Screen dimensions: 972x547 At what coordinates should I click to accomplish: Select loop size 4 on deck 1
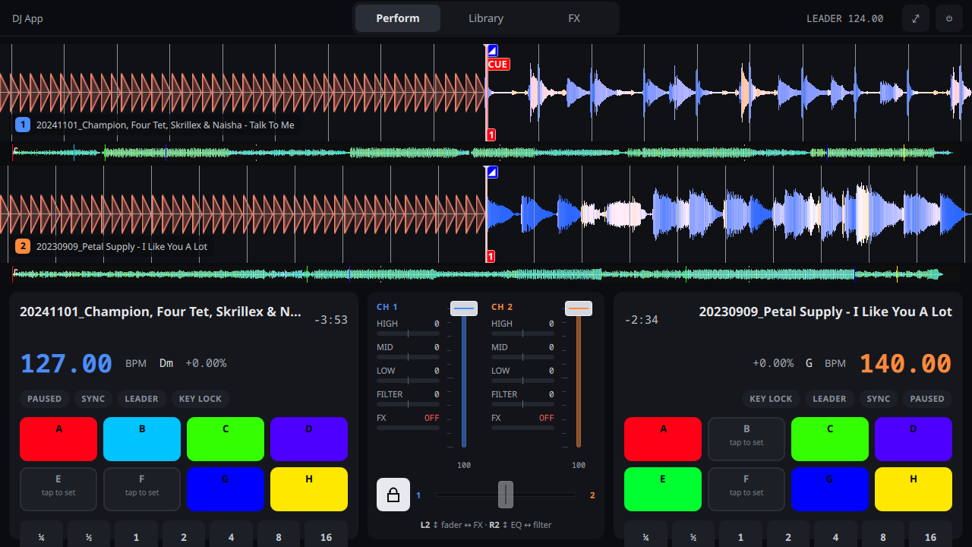231,534
